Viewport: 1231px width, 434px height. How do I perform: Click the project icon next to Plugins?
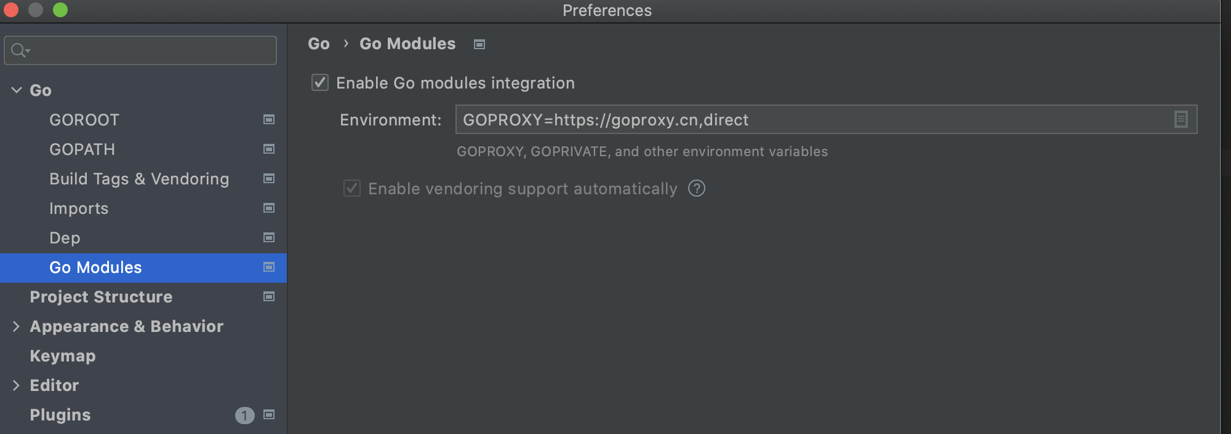point(269,414)
